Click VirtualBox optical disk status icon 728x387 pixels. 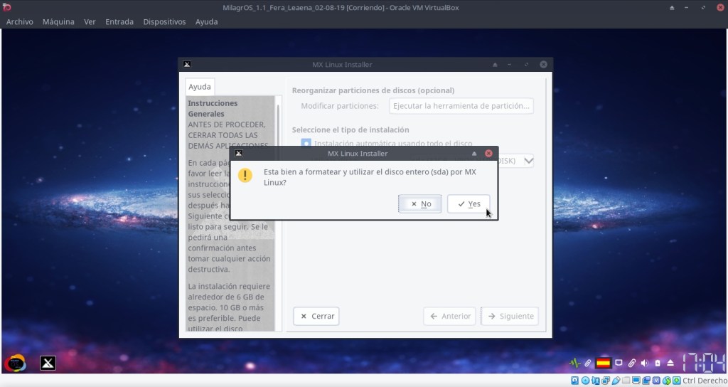[x=585, y=381]
